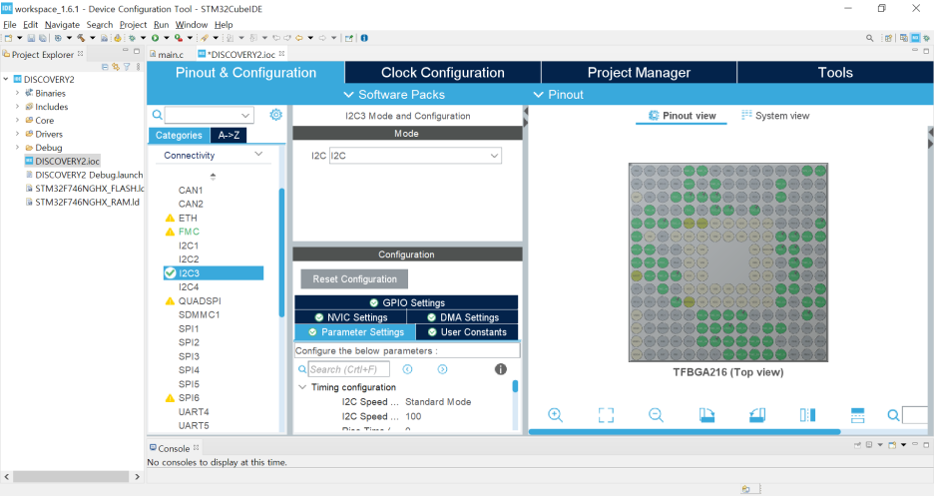
Task: Collapse the DISCOVERY2 project node
Action: [6, 79]
